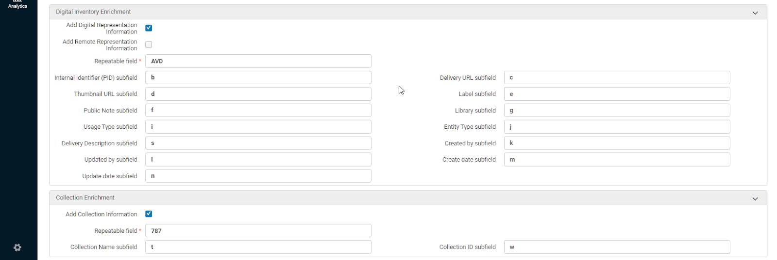Image resolution: width=777 pixels, height=260 pixels.
Task: Toggle Add Collection Information checkbox
Action: pos(149,214)
